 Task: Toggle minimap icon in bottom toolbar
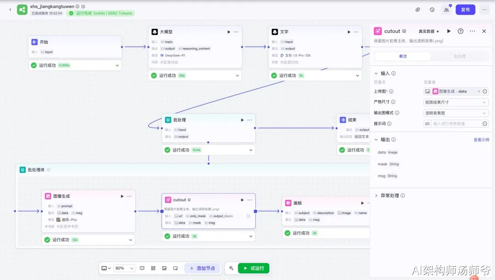pos(175,269)
